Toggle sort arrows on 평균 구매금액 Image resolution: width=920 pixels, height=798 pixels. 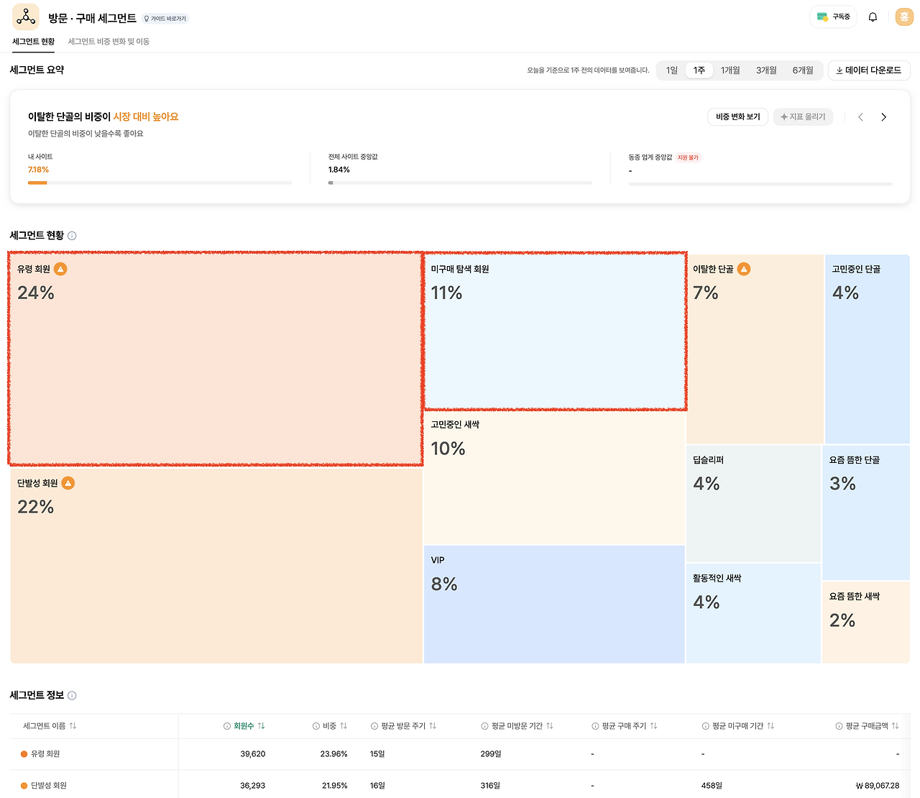click(895, 726)
